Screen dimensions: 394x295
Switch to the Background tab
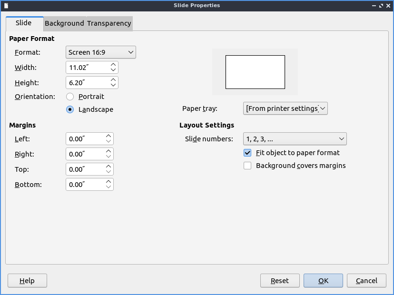[x=64, y=23]
